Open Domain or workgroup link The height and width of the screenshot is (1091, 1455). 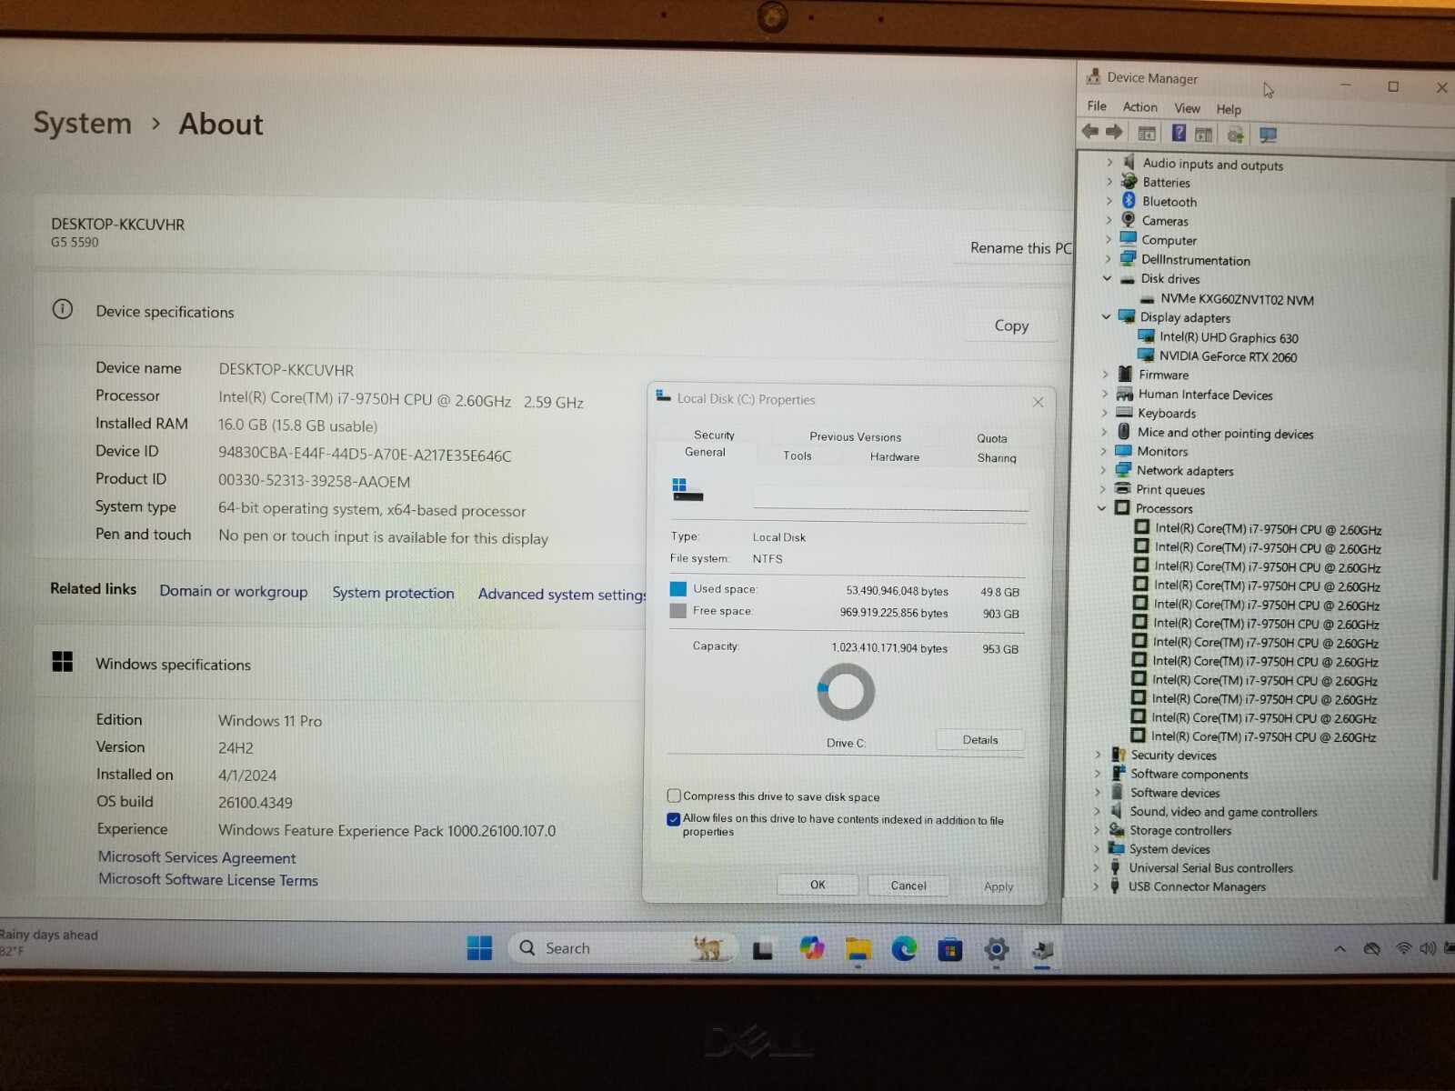pos(234,591)
